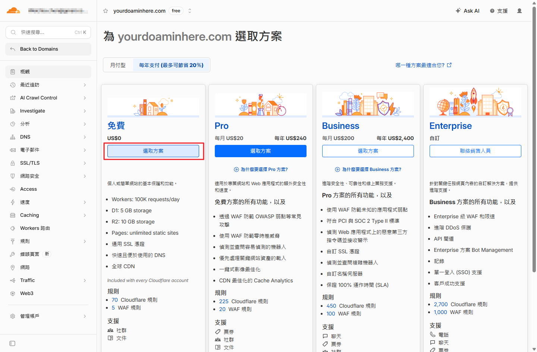537x352 pixels.
Task: Click the 網路 location pin icon
Action: (x=13, y=267)
